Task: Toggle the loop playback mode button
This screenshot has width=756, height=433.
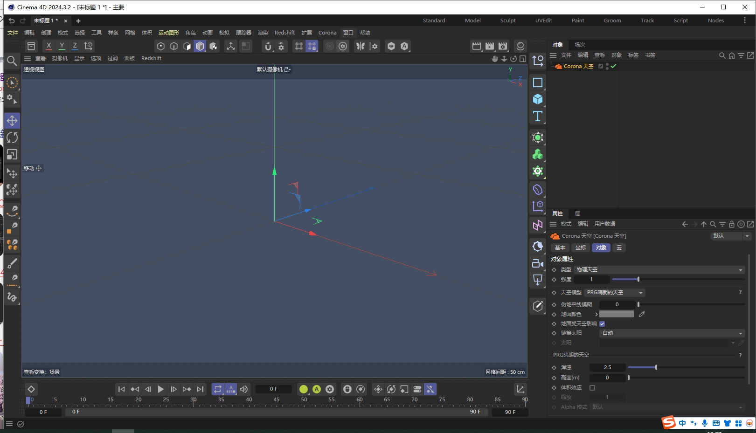Action: tap(218, 389)
